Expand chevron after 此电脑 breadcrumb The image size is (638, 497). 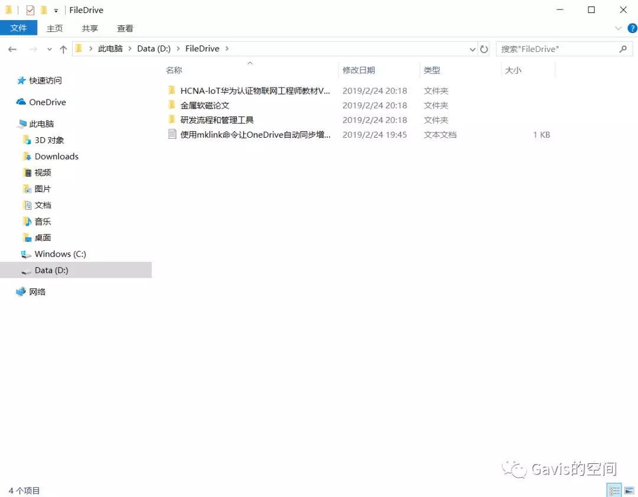tap(130, 48)
